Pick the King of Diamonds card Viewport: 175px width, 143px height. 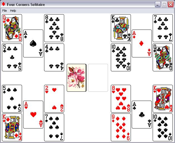pyautogui.click(x=12, y=127)
